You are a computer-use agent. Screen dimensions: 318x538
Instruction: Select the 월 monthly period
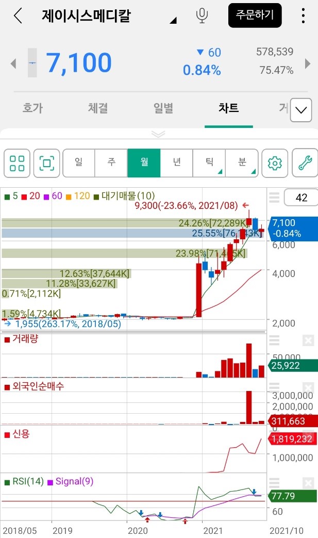(x=144, y=164)
